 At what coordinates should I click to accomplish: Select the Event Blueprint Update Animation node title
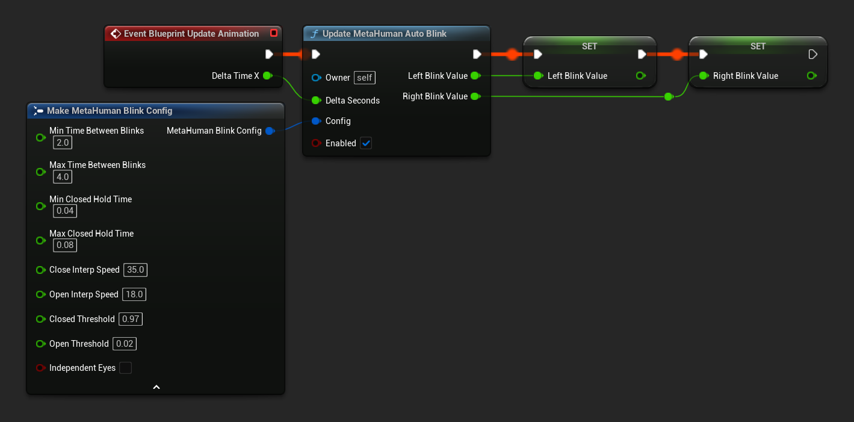[191, 34]
